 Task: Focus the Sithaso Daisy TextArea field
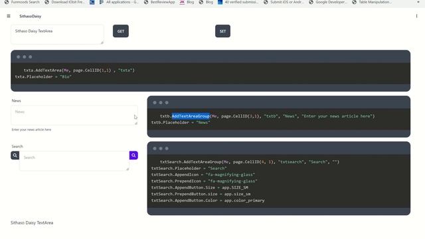click(x=57, y=35)
